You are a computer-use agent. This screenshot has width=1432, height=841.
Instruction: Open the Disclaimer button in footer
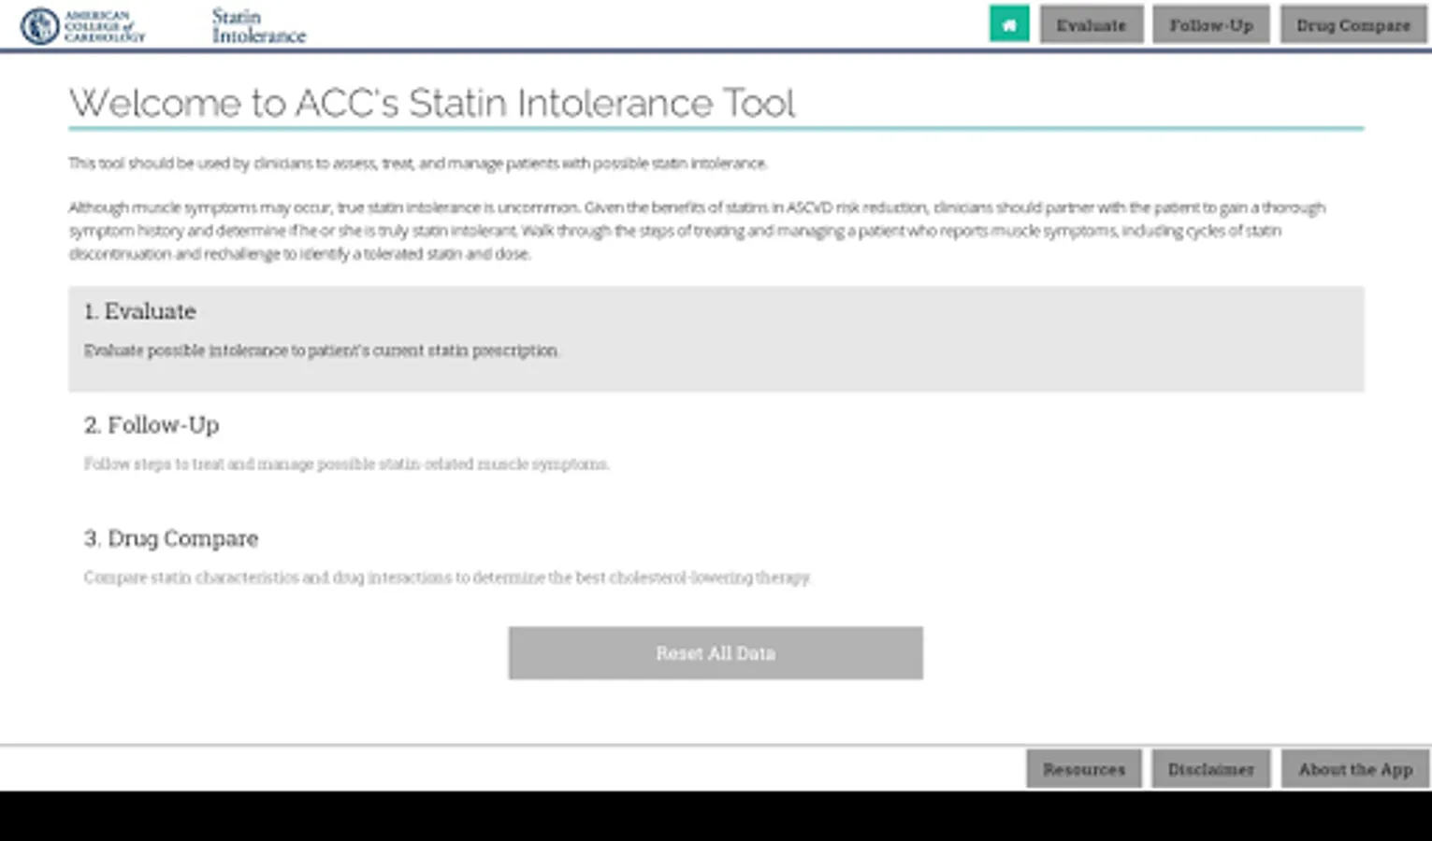coord(1211,769)
